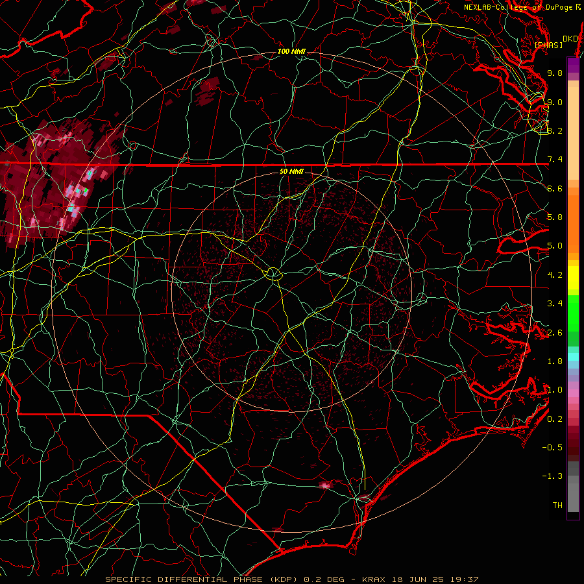Click the 3.4 scale value

pos(555,304)
